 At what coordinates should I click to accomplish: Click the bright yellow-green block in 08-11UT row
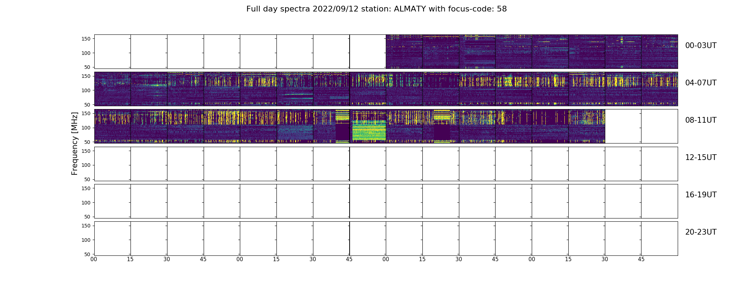tap(369, 130)
